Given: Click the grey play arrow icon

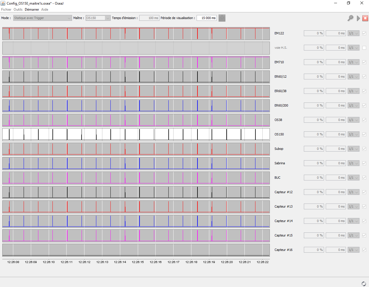Looking at the screenshot, I should (358, 18).
